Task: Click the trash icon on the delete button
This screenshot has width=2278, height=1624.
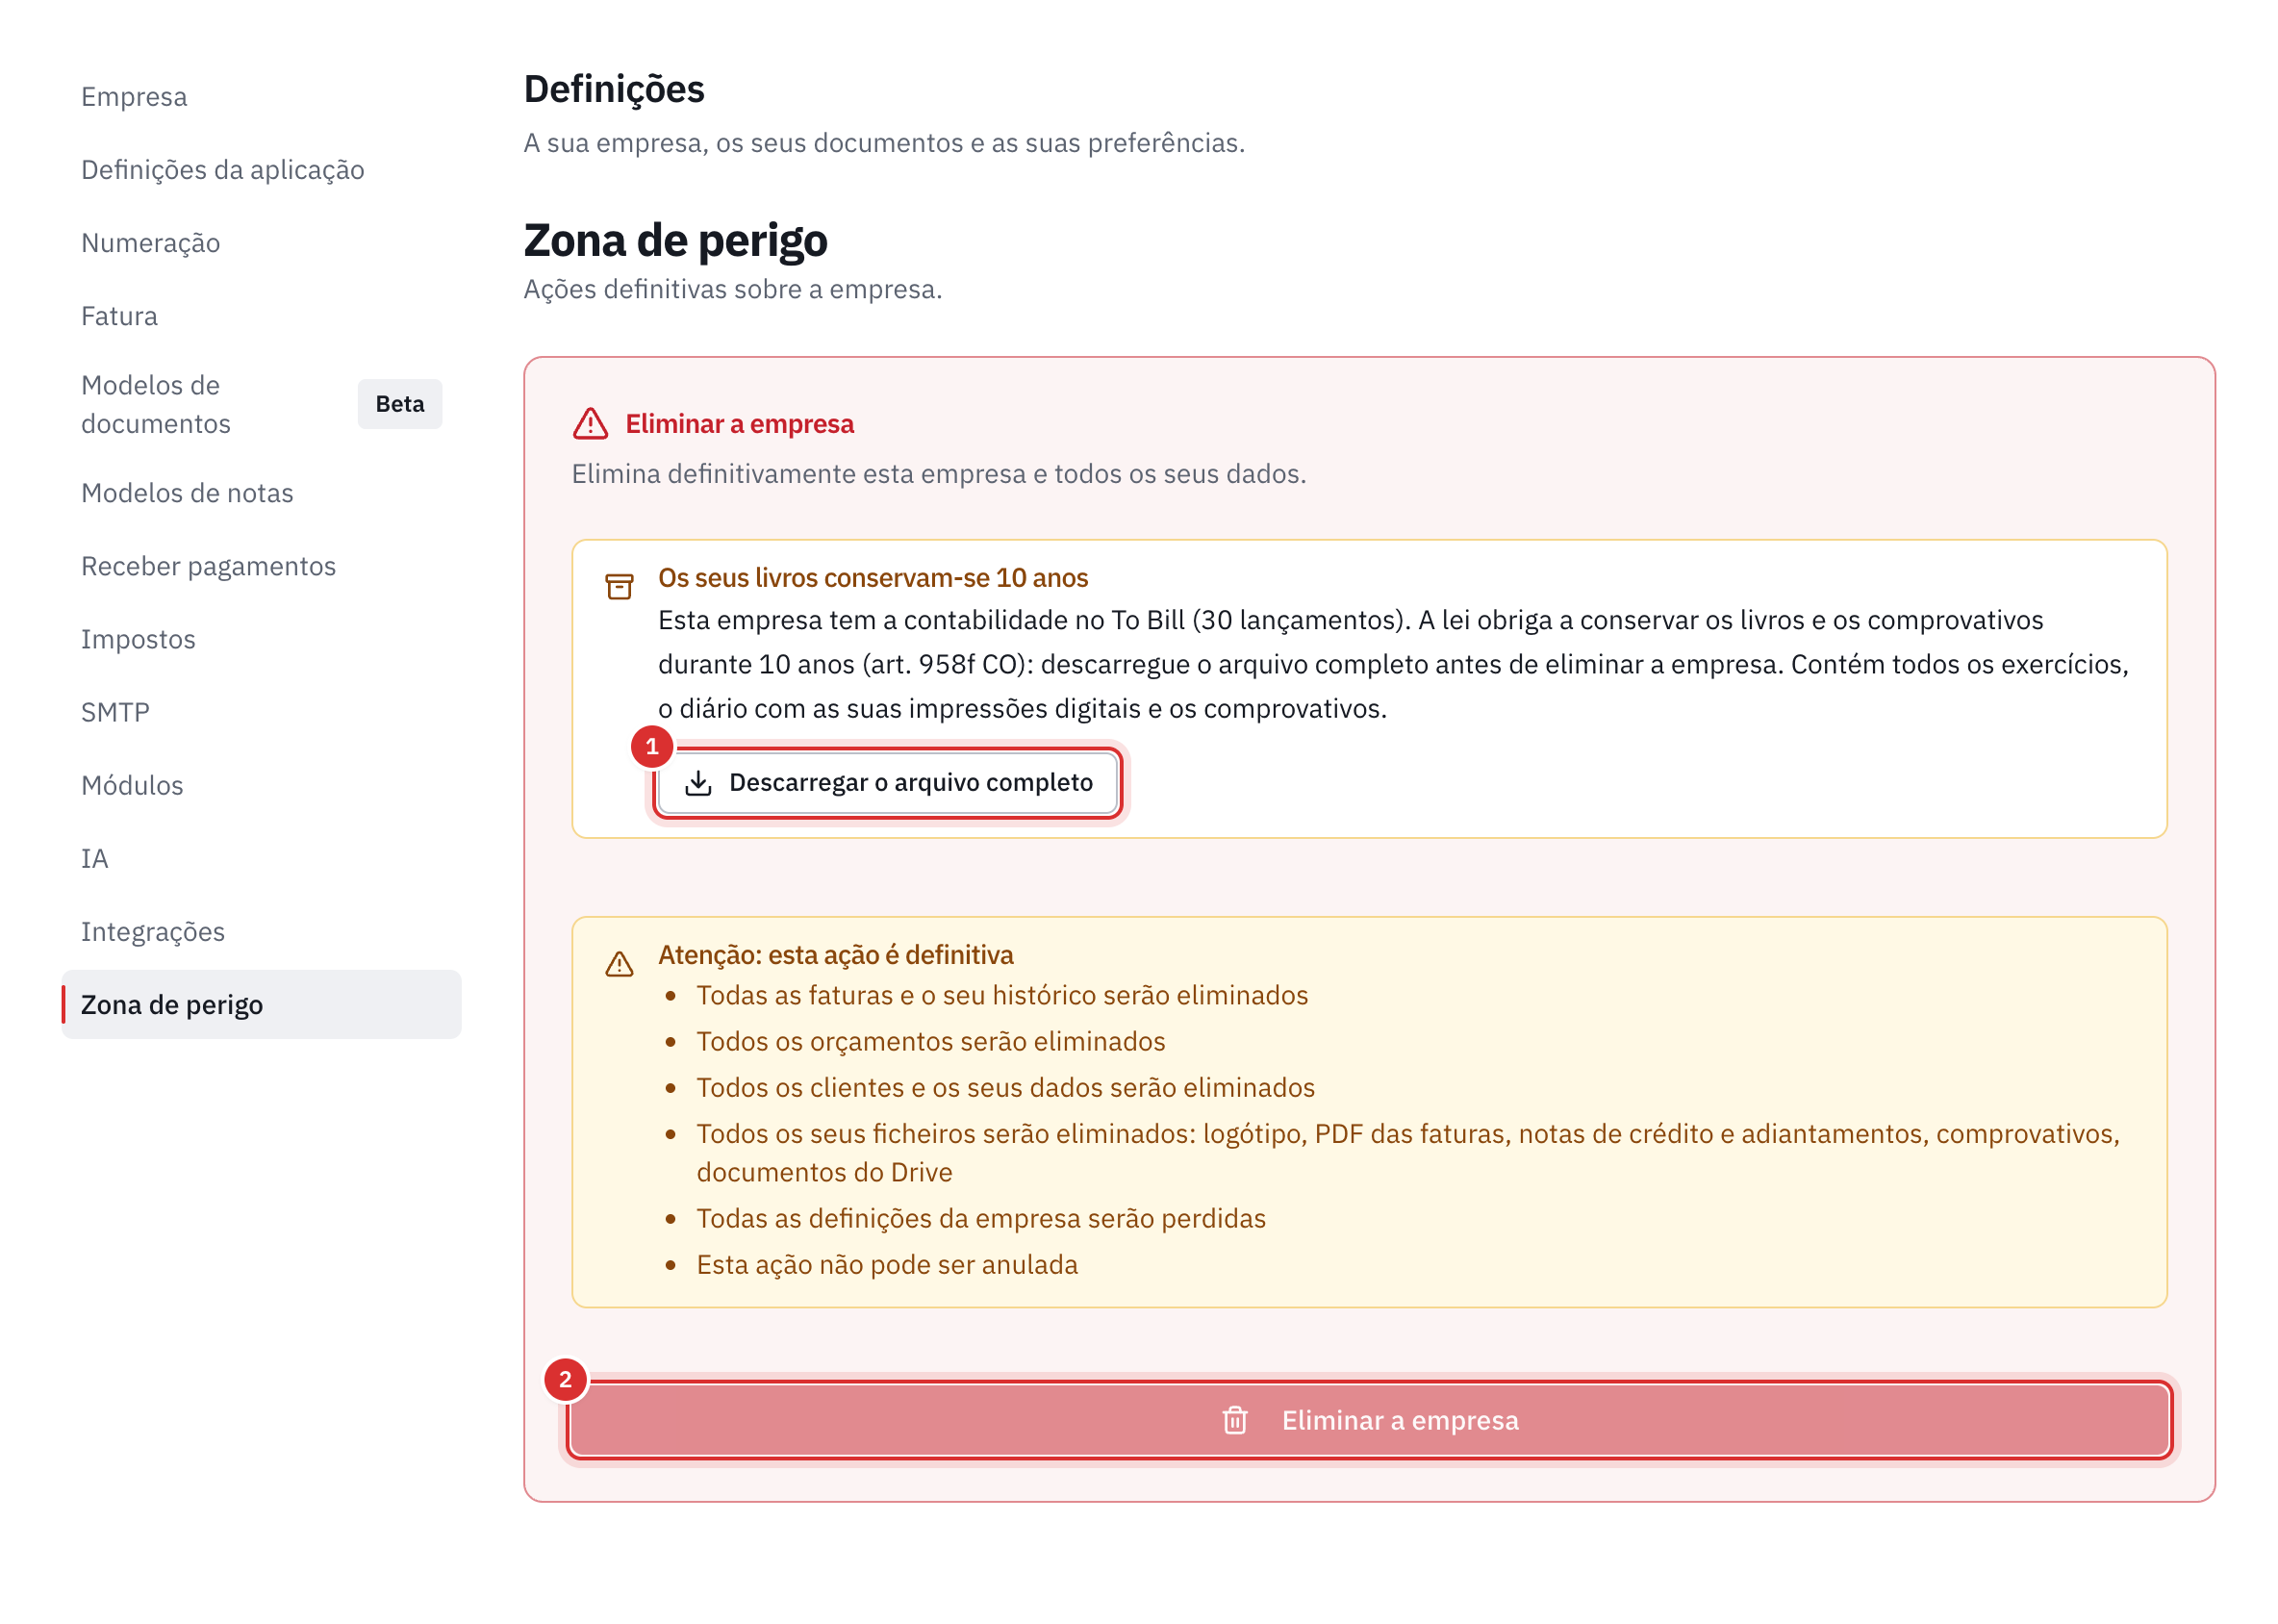Action: [x=1235, y=1420]
